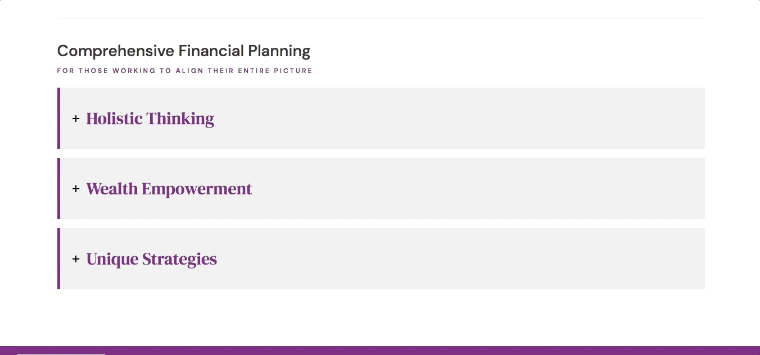Click white gap between Wealth and Unique panels
Viewport: 760px width, 355px height.
point(381,224)
